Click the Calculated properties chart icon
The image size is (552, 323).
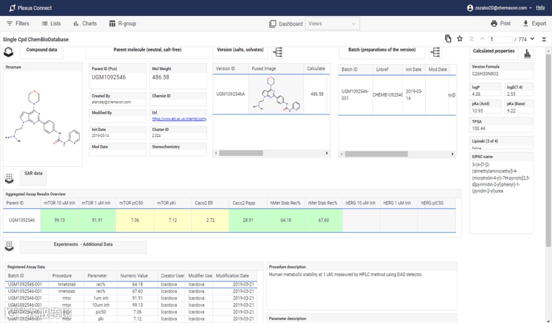click(527, 53)
